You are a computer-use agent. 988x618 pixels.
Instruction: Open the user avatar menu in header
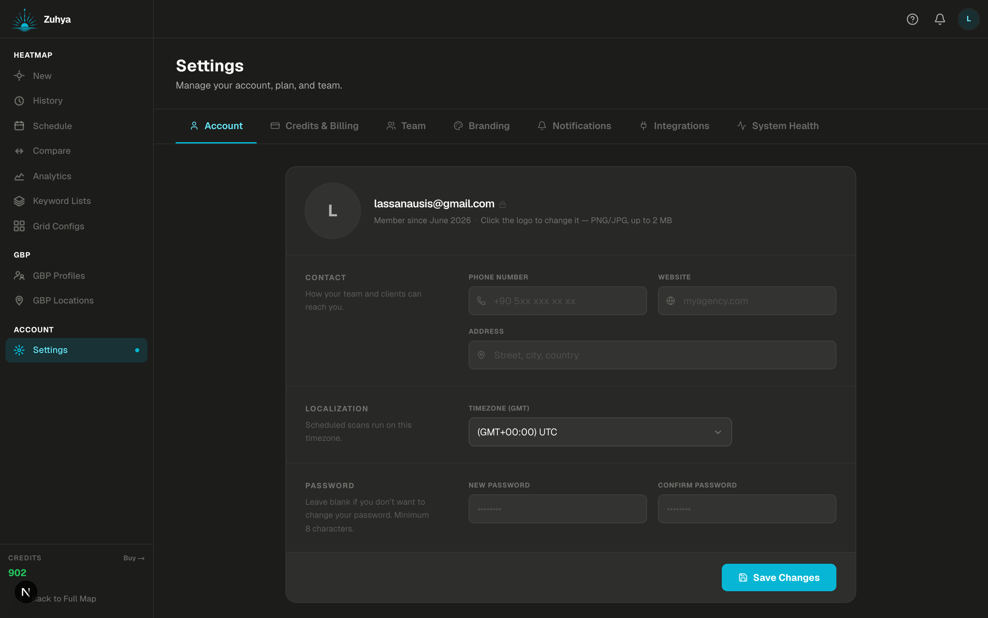pyautogui.click(x=968, y=19)
